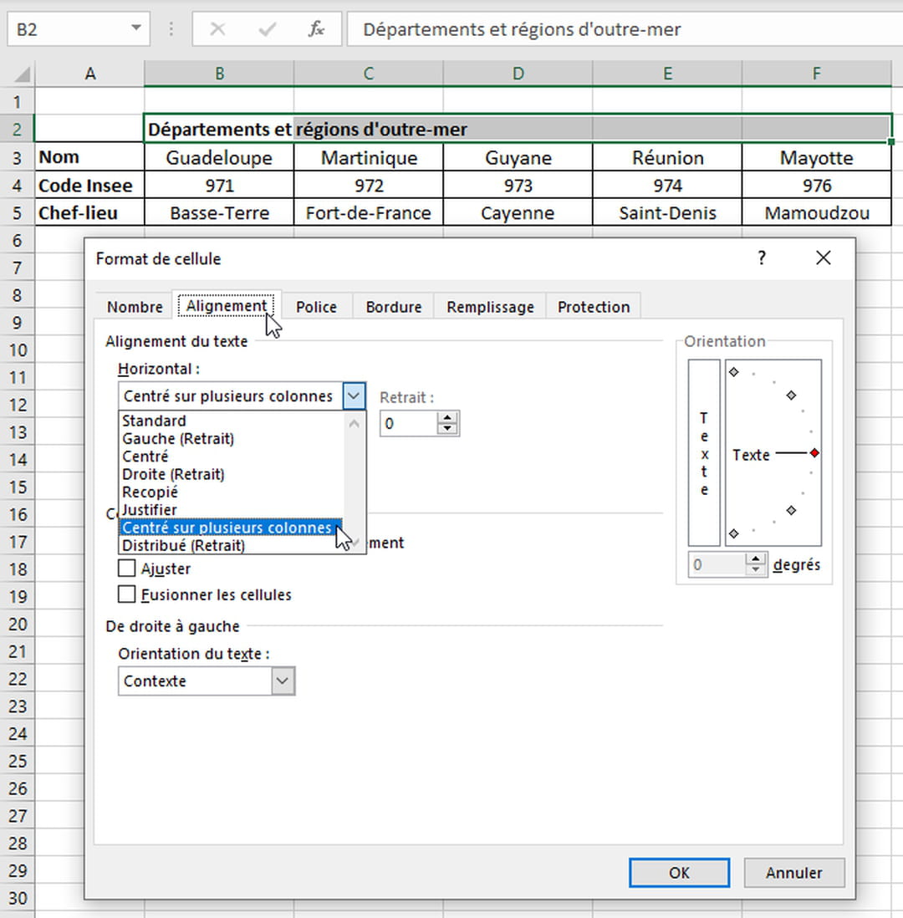Click the Guyane cell

(x=518, y=157)
